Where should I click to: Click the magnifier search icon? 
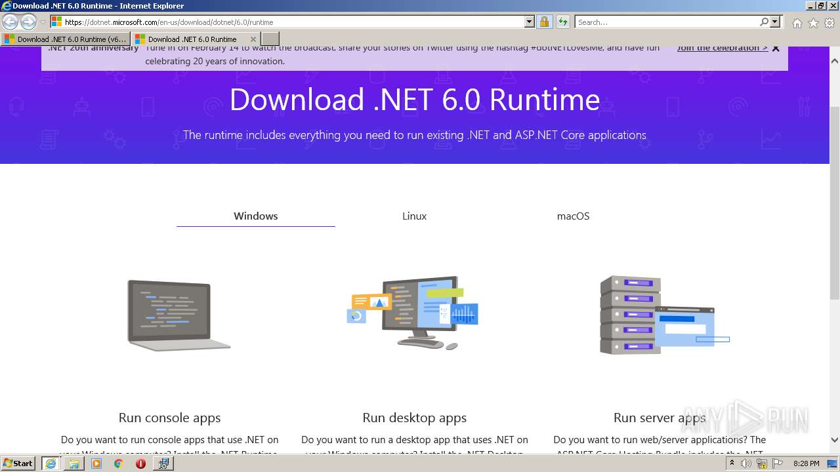click(x=764, y=22)
